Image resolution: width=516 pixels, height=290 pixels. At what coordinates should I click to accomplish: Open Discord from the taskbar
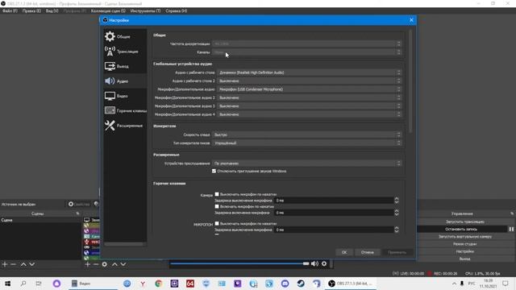[285, 283]
